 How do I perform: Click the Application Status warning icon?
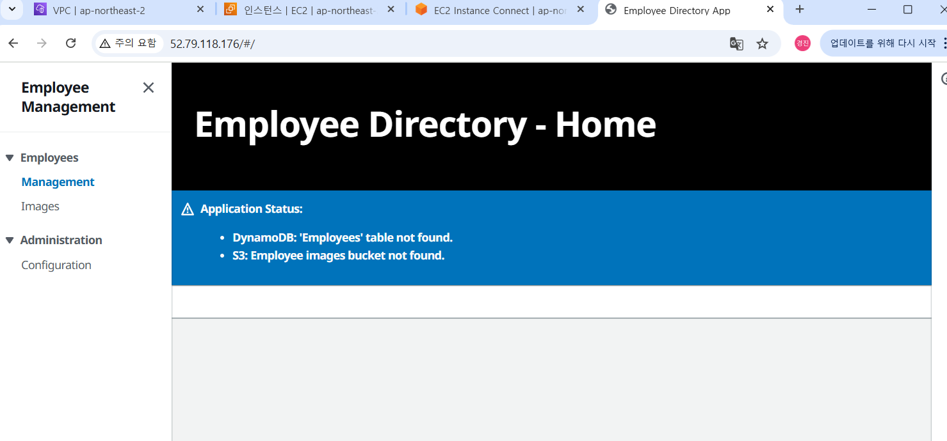click(x=188, y=209)
